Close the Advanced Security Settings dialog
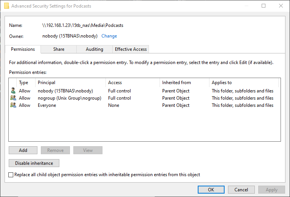290x197 pixels. tap(281, 6)
